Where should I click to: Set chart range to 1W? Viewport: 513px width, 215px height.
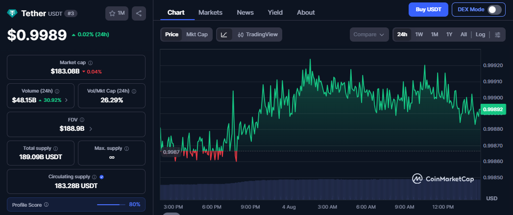tap(419, 34)
